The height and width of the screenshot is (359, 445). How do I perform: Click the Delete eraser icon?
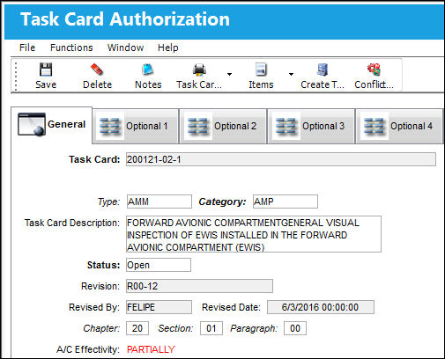(97, 70)
